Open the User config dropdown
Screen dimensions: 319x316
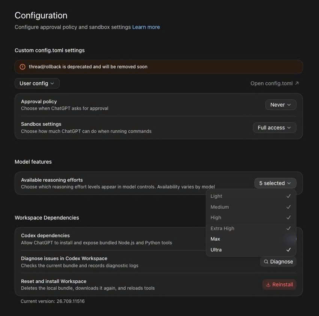coord(37,83)
